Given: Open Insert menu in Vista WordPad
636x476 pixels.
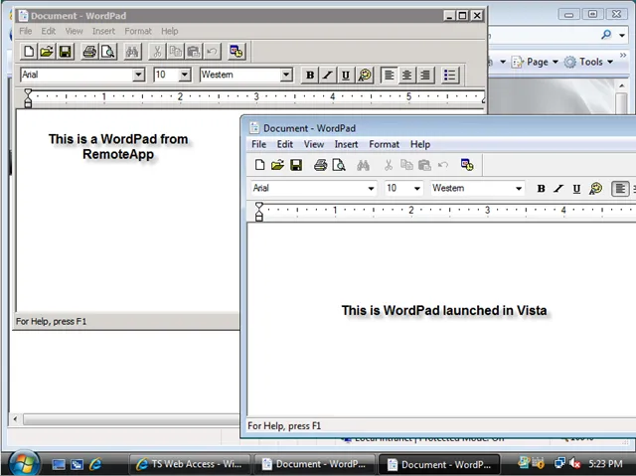Looking at the screenshot, I should [346, 144].
